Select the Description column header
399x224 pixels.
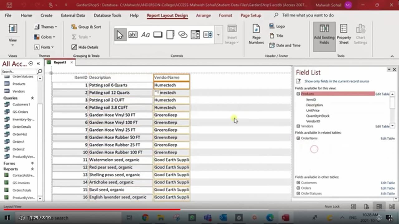(x=121, y=77)
